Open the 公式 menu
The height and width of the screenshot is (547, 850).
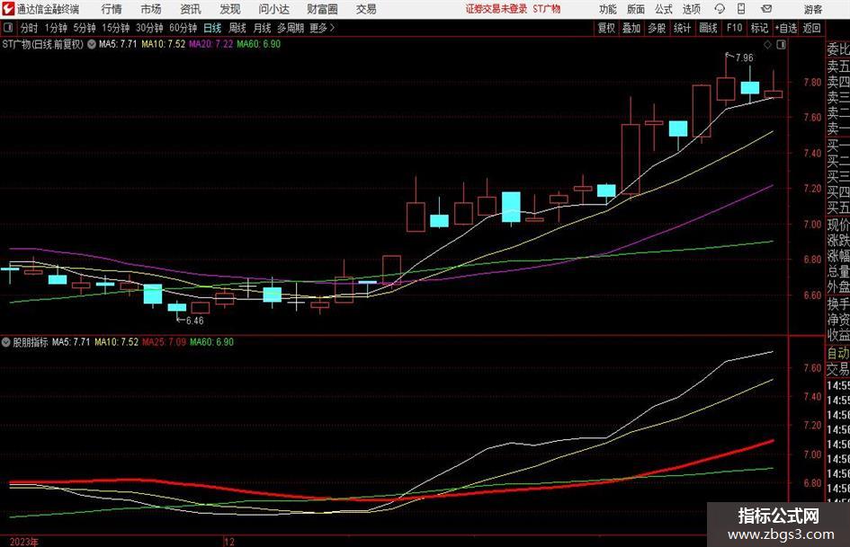[x=664, y=9]
